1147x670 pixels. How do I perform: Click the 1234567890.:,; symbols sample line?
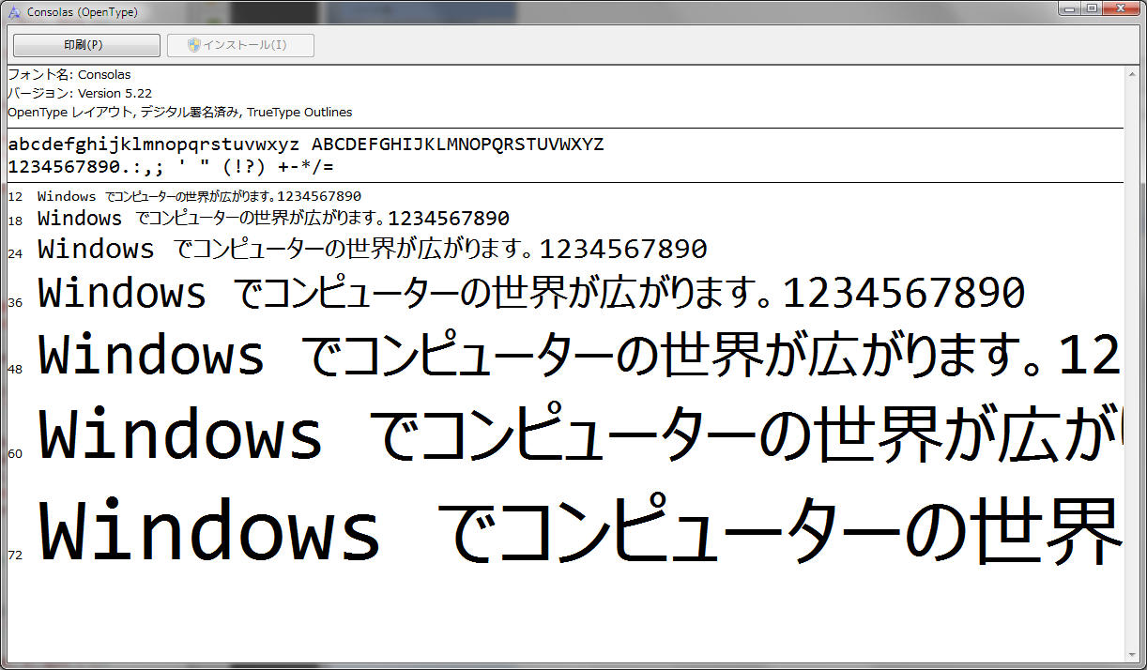pyautogui.click(x=171, y=167)
